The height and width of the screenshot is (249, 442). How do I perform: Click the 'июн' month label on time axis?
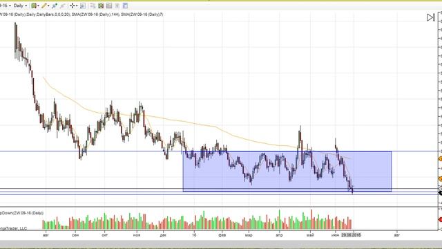[336, 235]
